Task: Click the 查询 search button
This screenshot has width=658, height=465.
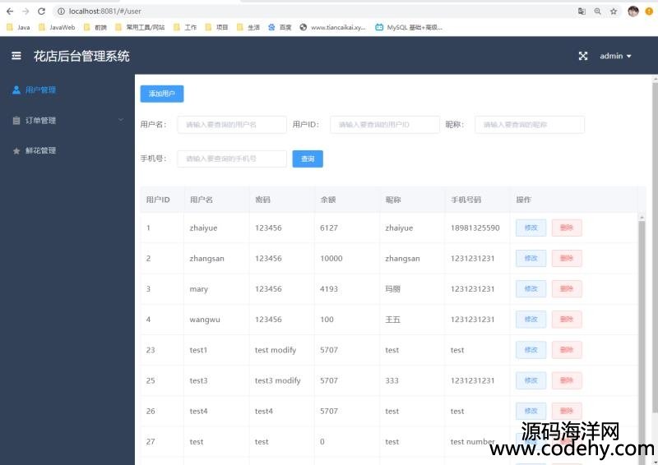Action: point(308,159)
